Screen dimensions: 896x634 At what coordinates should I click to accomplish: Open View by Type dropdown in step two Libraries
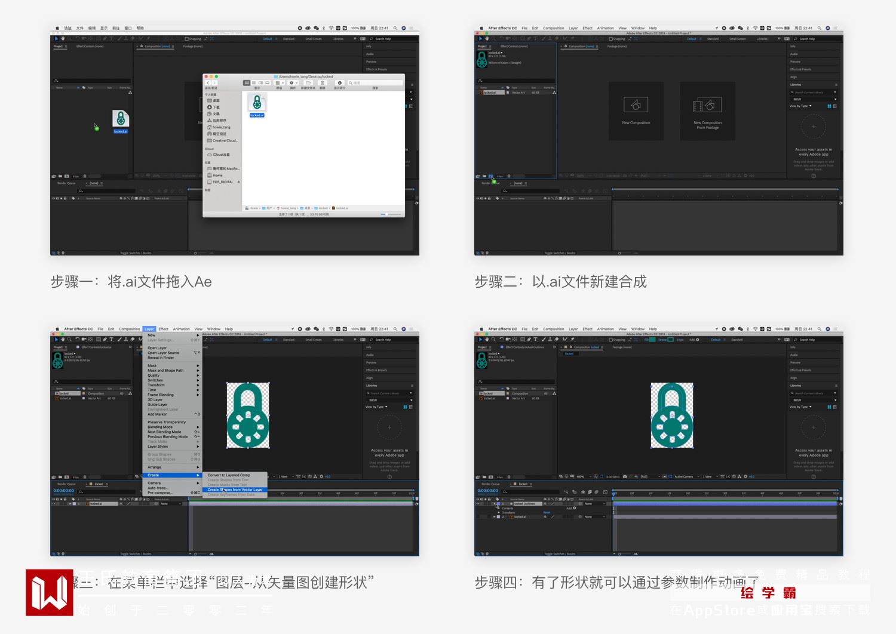[800, 106]
